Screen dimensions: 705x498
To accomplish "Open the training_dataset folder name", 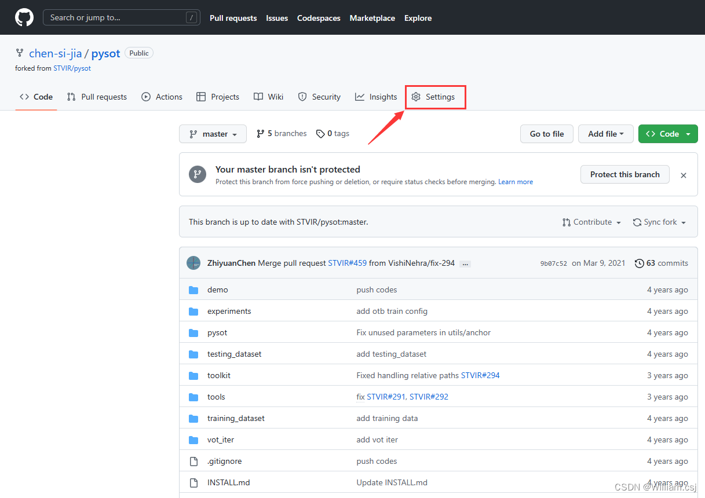I will [236, 418].
